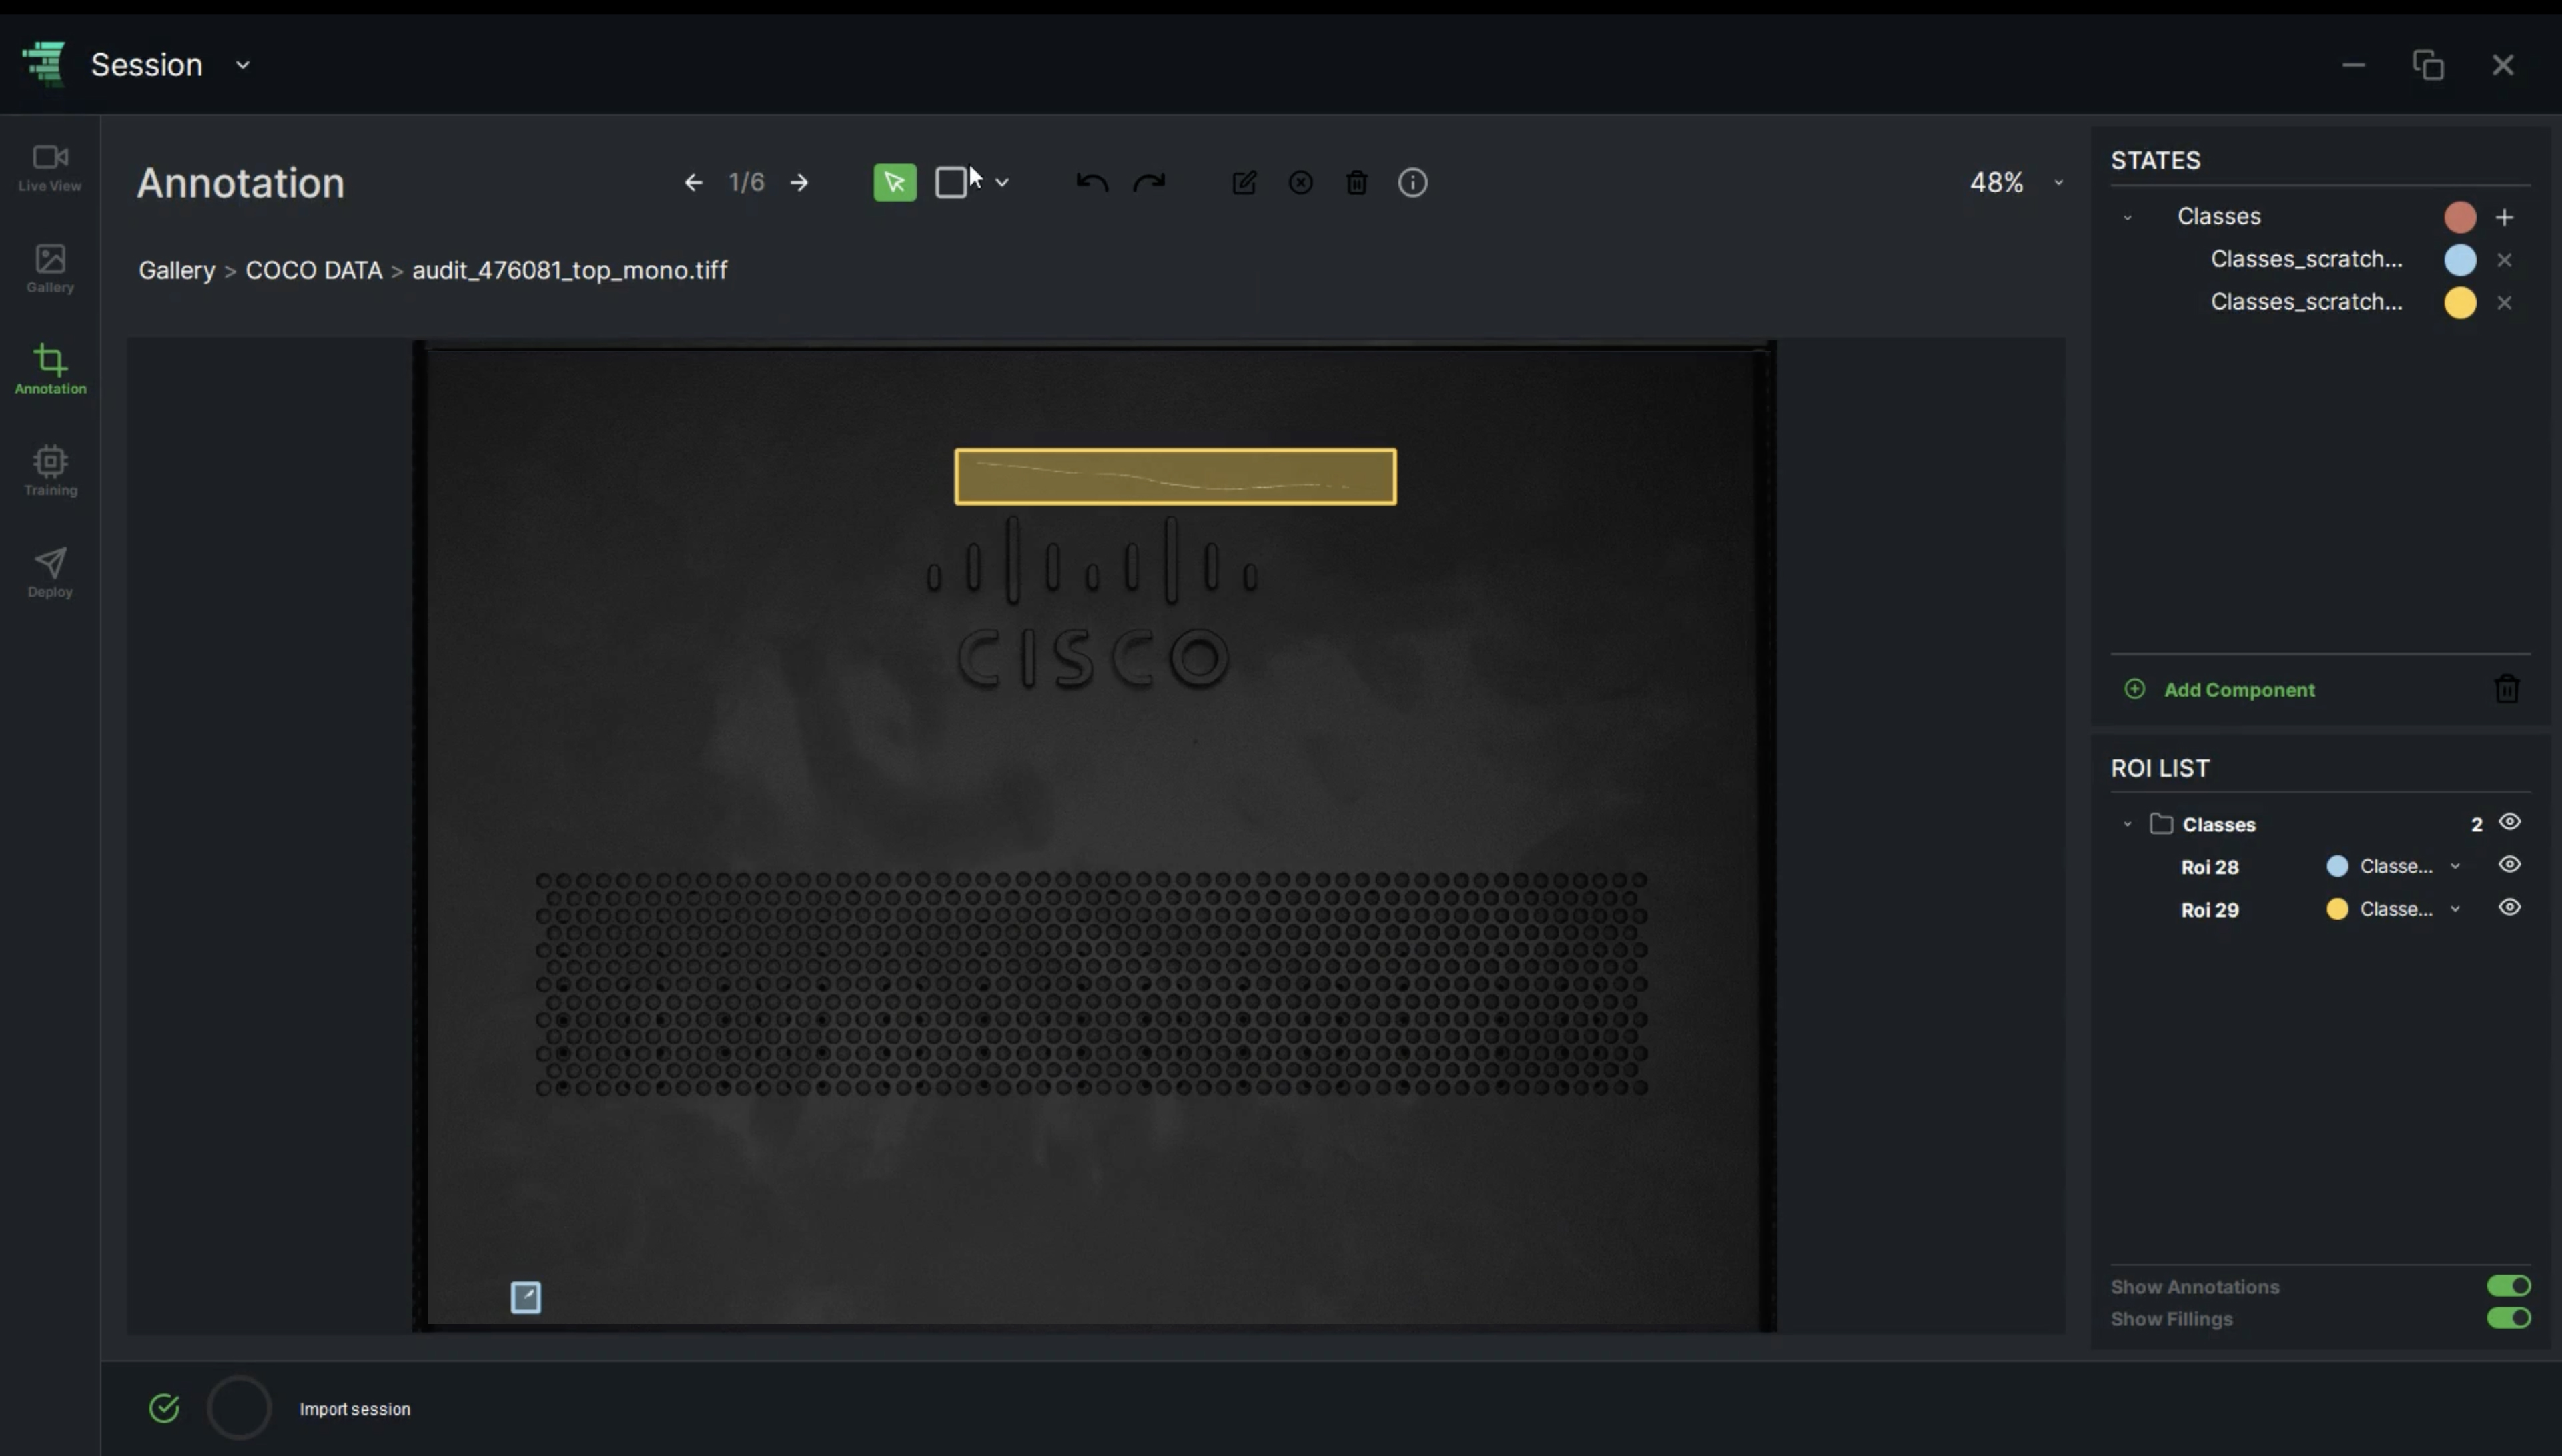Click audit_476081_top_mono.tiff breadcrumb text
2562x1456 pixels.
coord(570,270)
